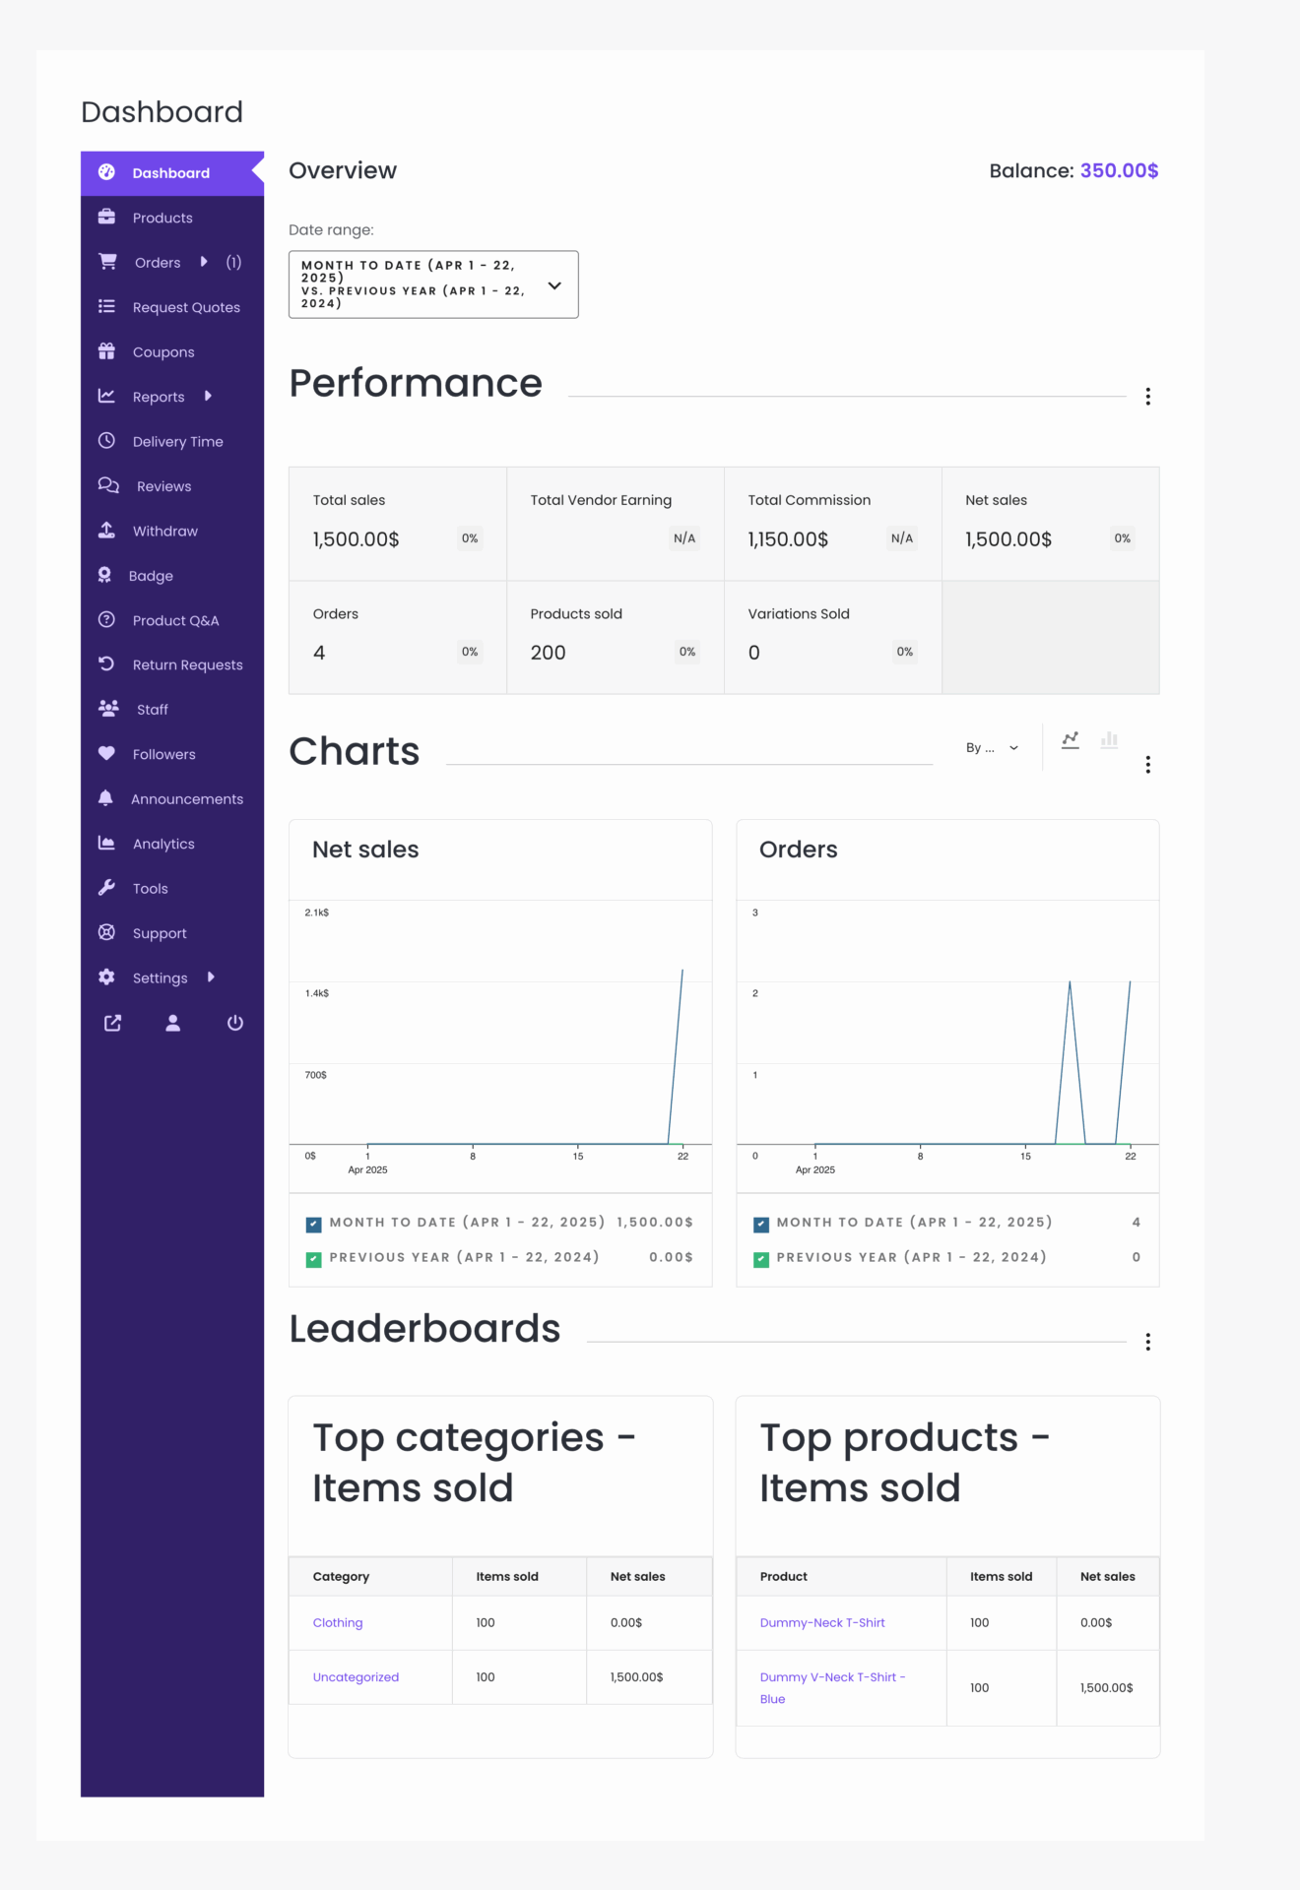Screen dimensions: 1300x1890
Task: Click the Staff users icon
Action: point(108,709)
